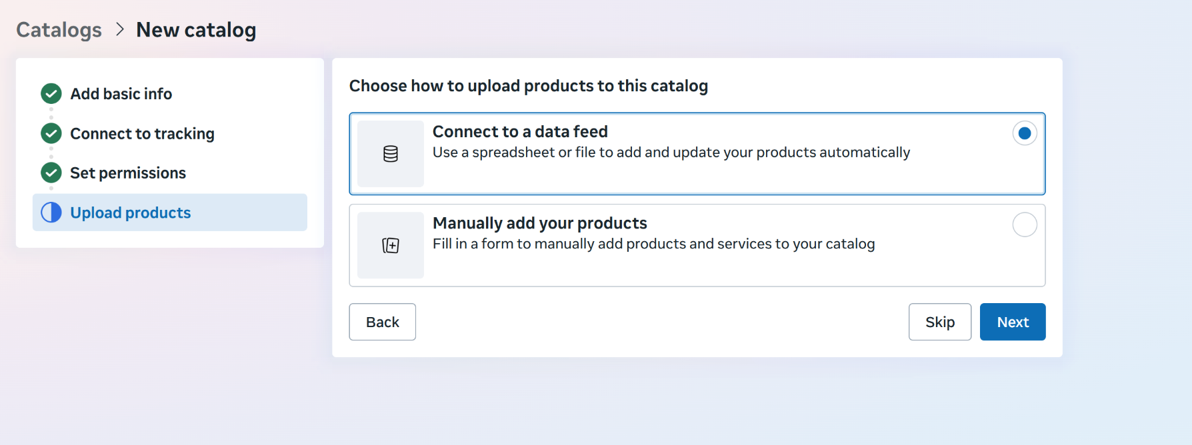This screenshot has width=1192, height=445.
Task: Click the Back button
Action: [x=383, y=322]
